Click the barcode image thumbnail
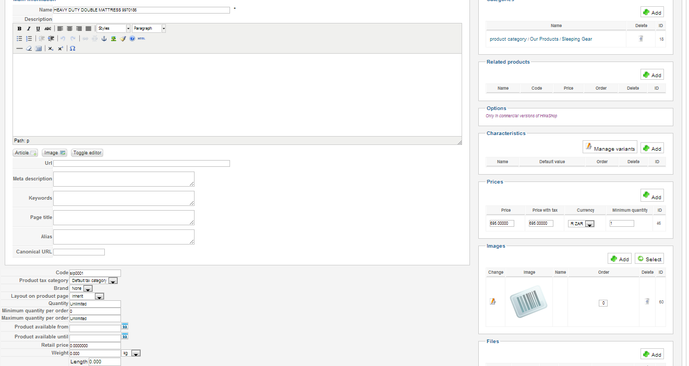Image resolution: width=689 pixels, height=366 pixels. click(529, 302)
